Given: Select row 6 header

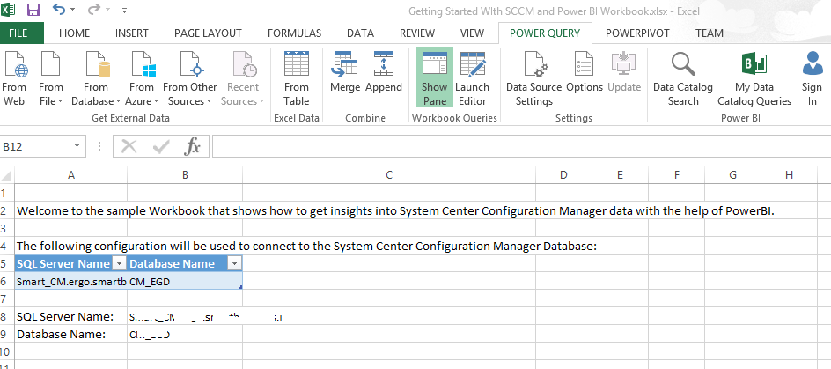Looking at the screenshot, I should pyautogui.click(x=7, y=281).
